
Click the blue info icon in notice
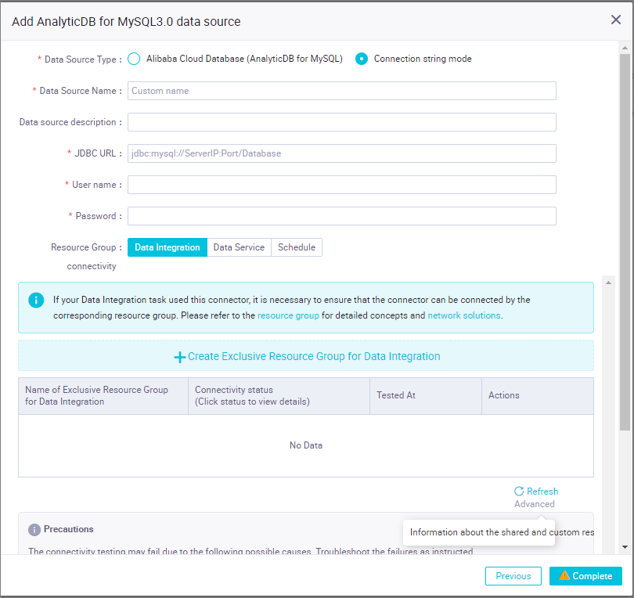[36, 300]
